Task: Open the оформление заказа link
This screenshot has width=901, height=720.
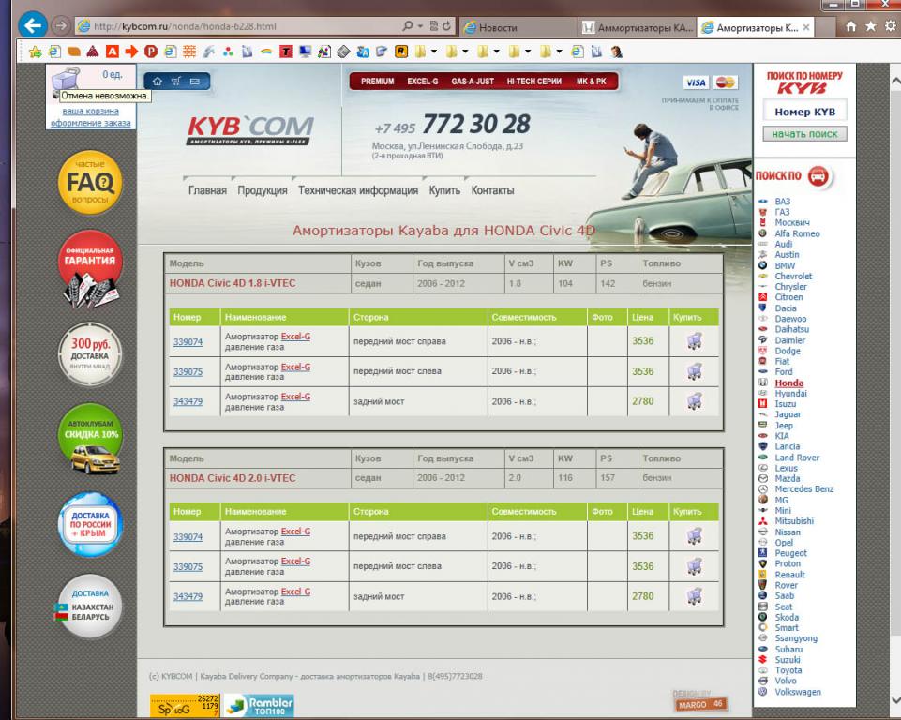Action: [x=90, y=123]
